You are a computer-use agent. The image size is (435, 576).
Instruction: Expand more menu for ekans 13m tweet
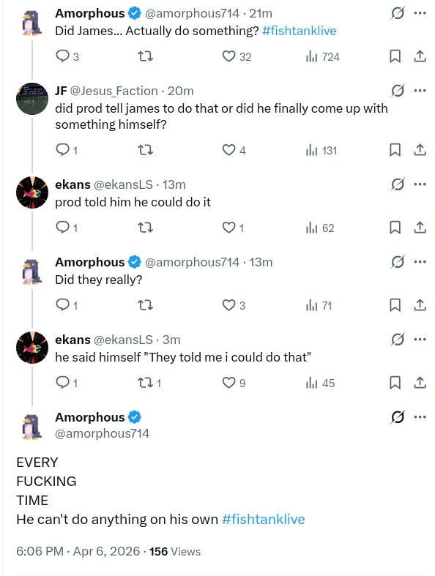click(x=420, y=184)
